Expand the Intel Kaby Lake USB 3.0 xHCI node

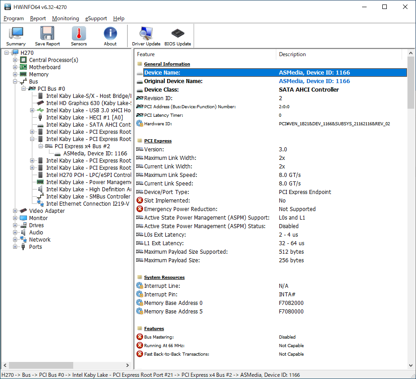(x=32, y=110)
